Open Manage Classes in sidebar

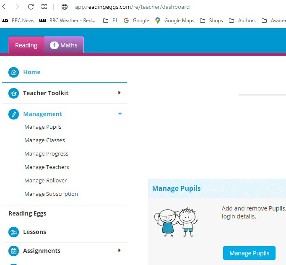tap(44, 140)
